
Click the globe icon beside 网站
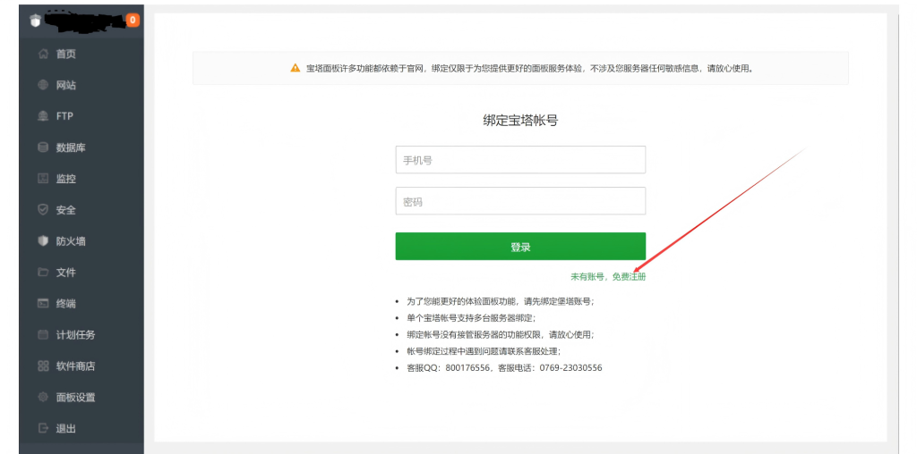click(x=43, y=85)
